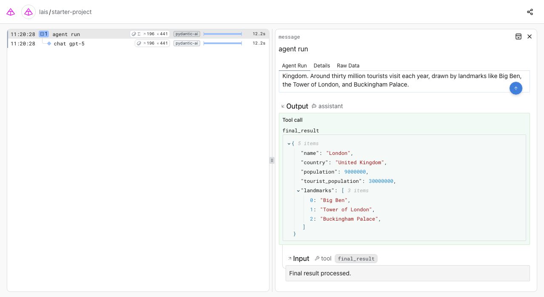Click the "London" name value
The image size is (544, 297).
(x=338, y=153)
